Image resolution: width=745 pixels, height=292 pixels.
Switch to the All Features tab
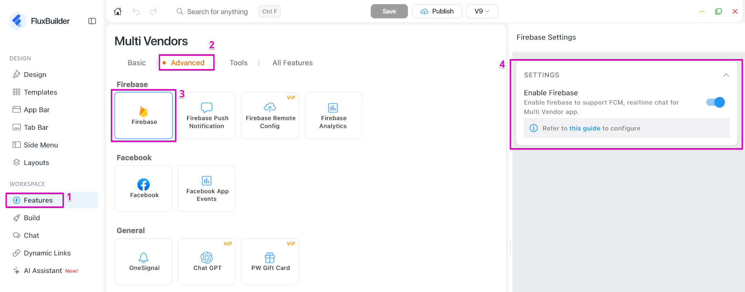click(293, 63)
